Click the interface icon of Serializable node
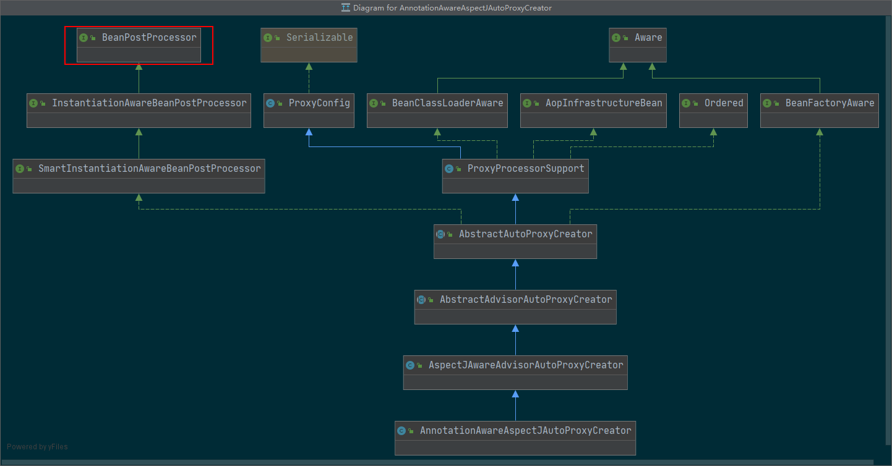This screenshot has height=466, width=892. point(268,38)
